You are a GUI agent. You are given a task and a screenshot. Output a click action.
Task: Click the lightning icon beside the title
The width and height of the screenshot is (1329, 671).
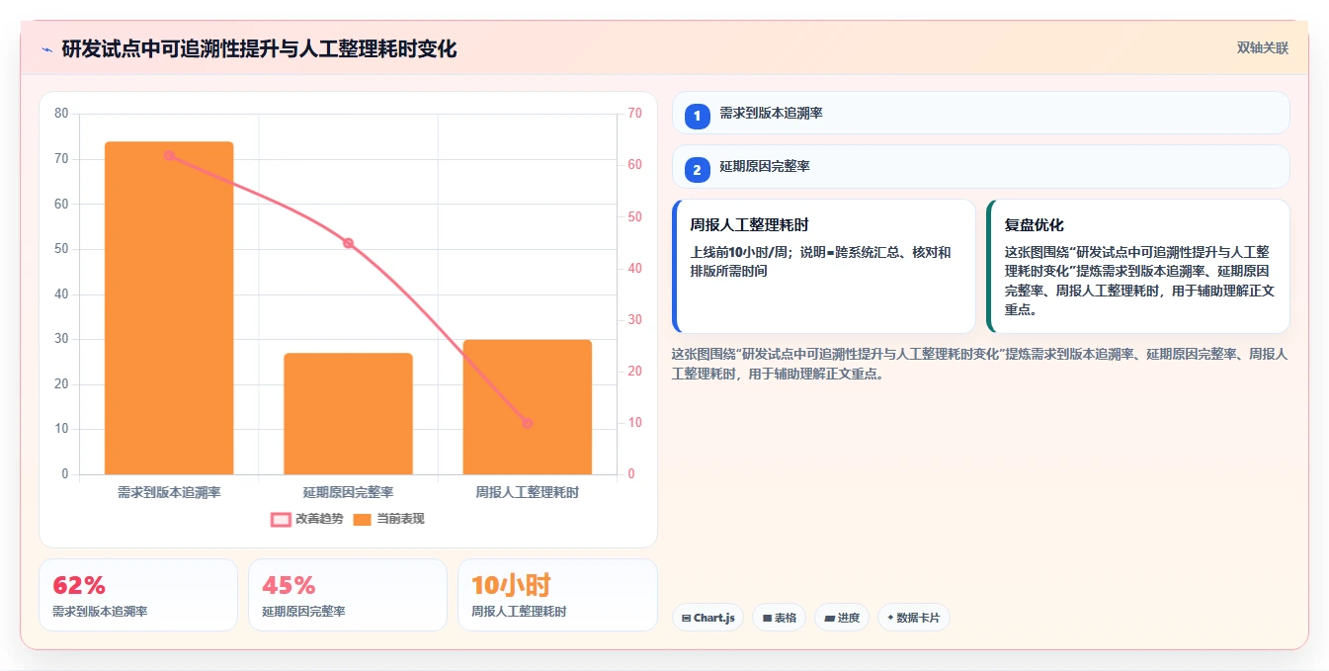point(46,49)
